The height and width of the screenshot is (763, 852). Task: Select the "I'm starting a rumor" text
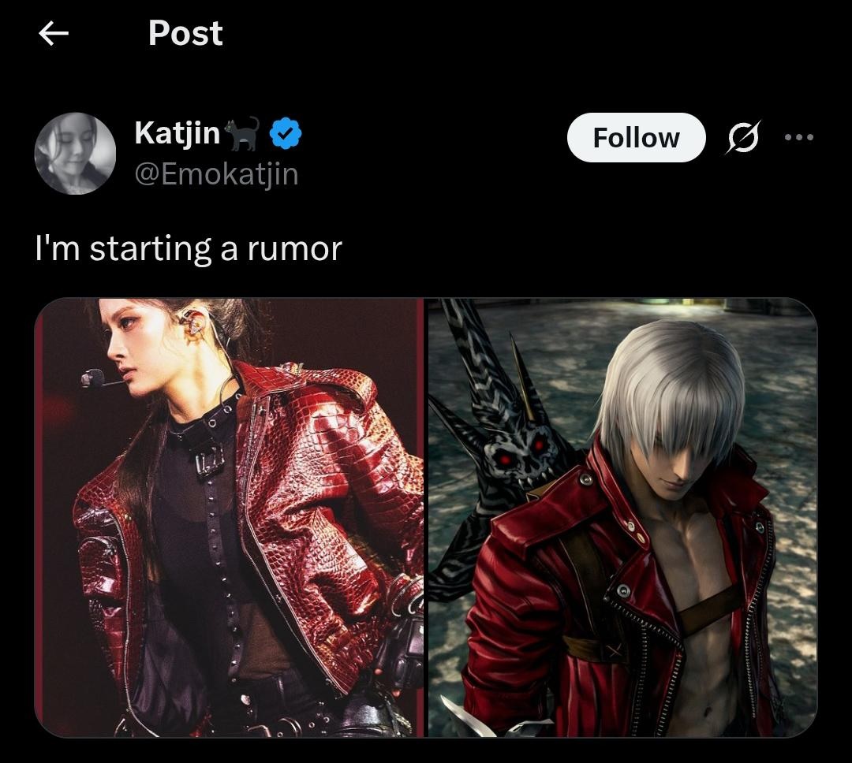pos(189,249)
